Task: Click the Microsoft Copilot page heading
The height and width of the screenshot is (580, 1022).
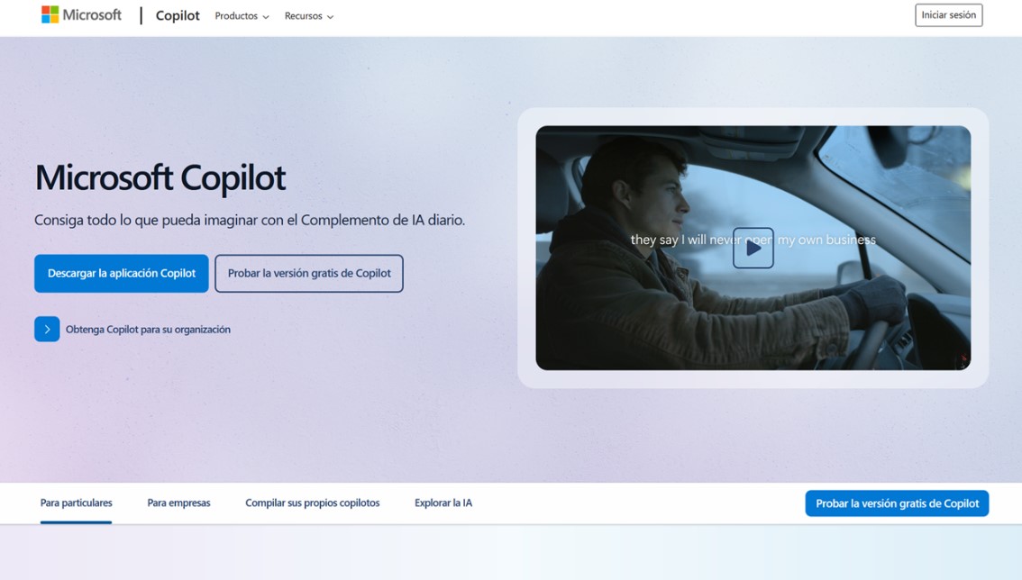Action: [x=160, y=177]
